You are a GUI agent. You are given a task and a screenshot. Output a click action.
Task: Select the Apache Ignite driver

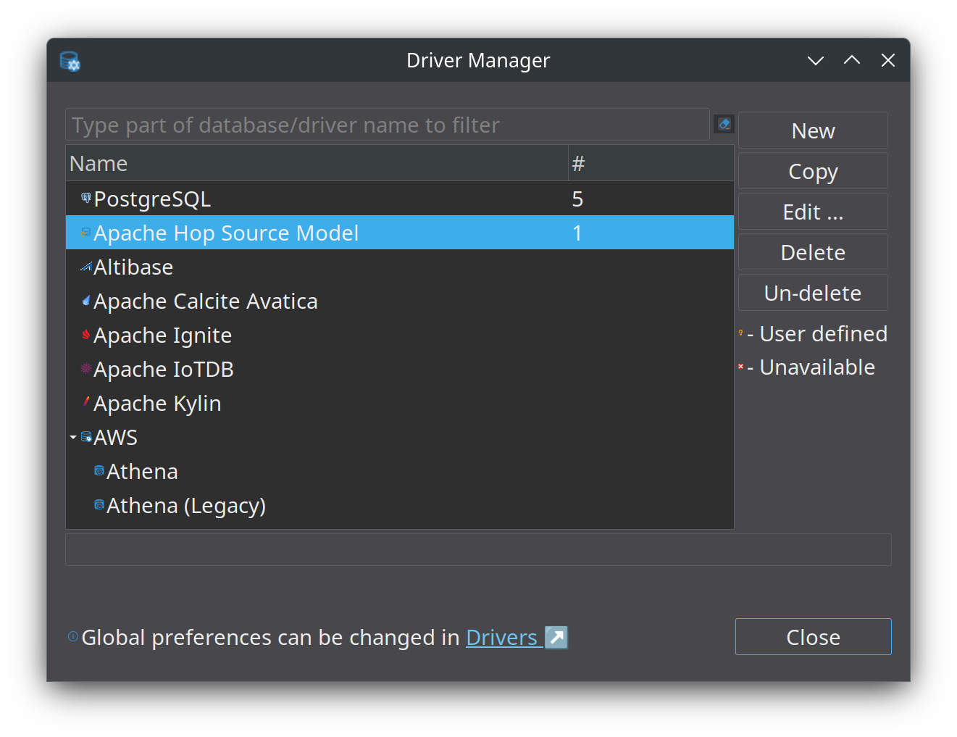[400, 335]
